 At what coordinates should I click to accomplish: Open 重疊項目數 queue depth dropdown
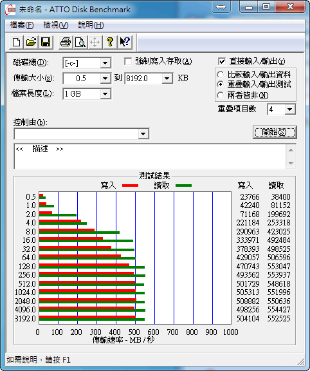click(290, 109)
